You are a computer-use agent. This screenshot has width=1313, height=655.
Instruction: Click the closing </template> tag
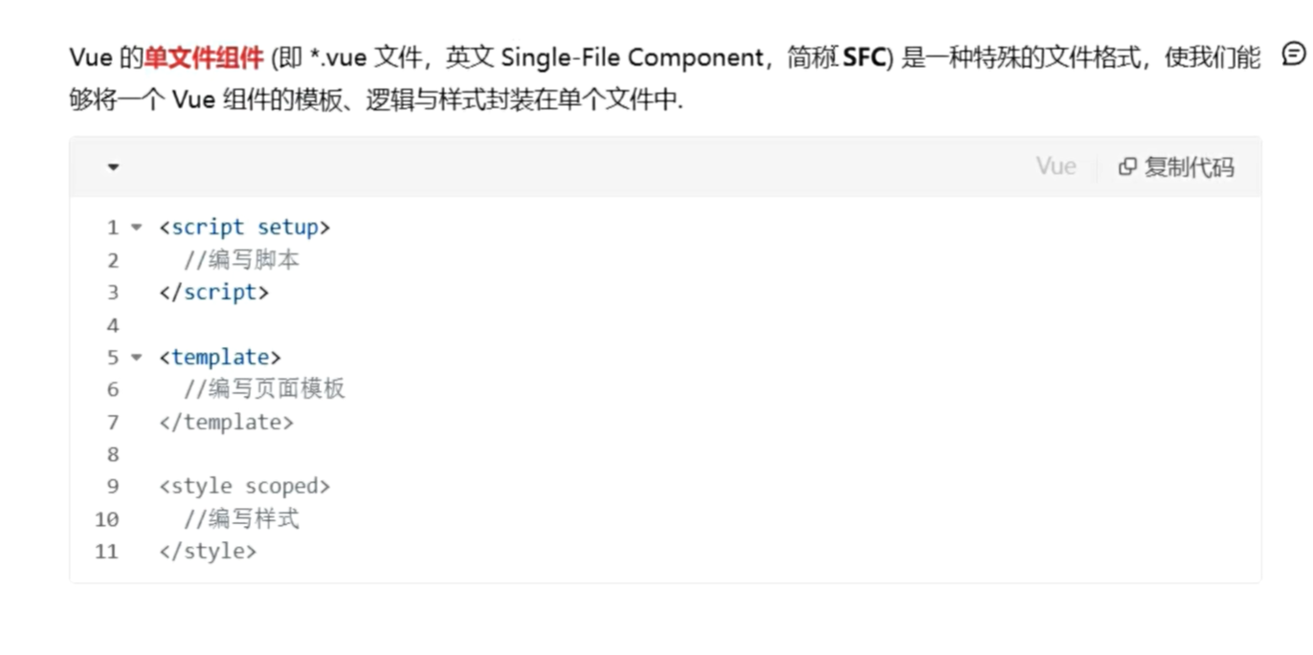click(x=227, y=422)
